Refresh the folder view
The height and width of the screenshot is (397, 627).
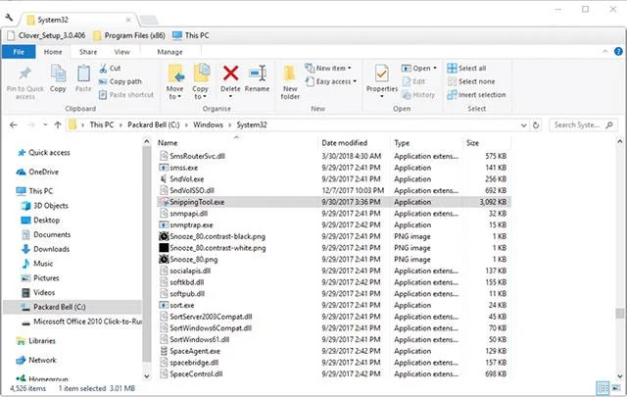pyautogui.click(x=536, y=125)
